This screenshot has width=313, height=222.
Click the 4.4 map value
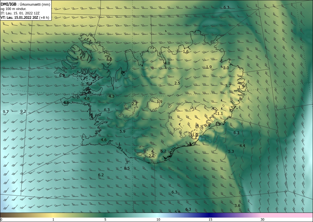[x=242, y=146]
